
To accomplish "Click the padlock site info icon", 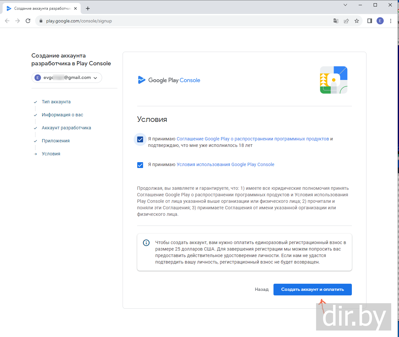I will click(x=41, y=21).
